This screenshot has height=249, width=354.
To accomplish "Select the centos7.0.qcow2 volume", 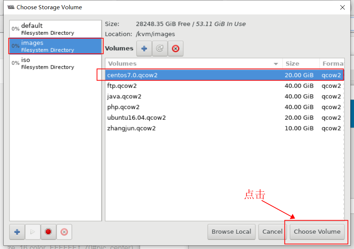I will pyautogui.click(x=224, y=75).
